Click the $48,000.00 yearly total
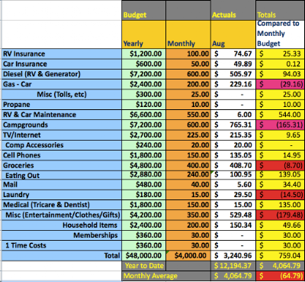This screenshot has height=282, width=305. (144, 256)
